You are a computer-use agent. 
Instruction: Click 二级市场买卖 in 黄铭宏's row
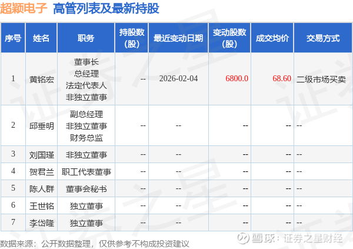pos(321,79)
